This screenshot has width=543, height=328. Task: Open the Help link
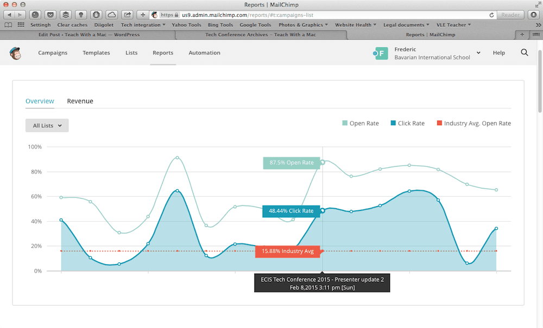pyautogui.click(x=498, y=53)
